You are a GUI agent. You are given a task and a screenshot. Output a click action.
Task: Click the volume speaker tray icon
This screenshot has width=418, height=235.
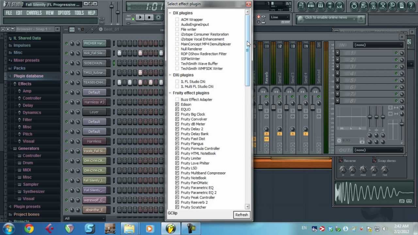pos(385,228)
